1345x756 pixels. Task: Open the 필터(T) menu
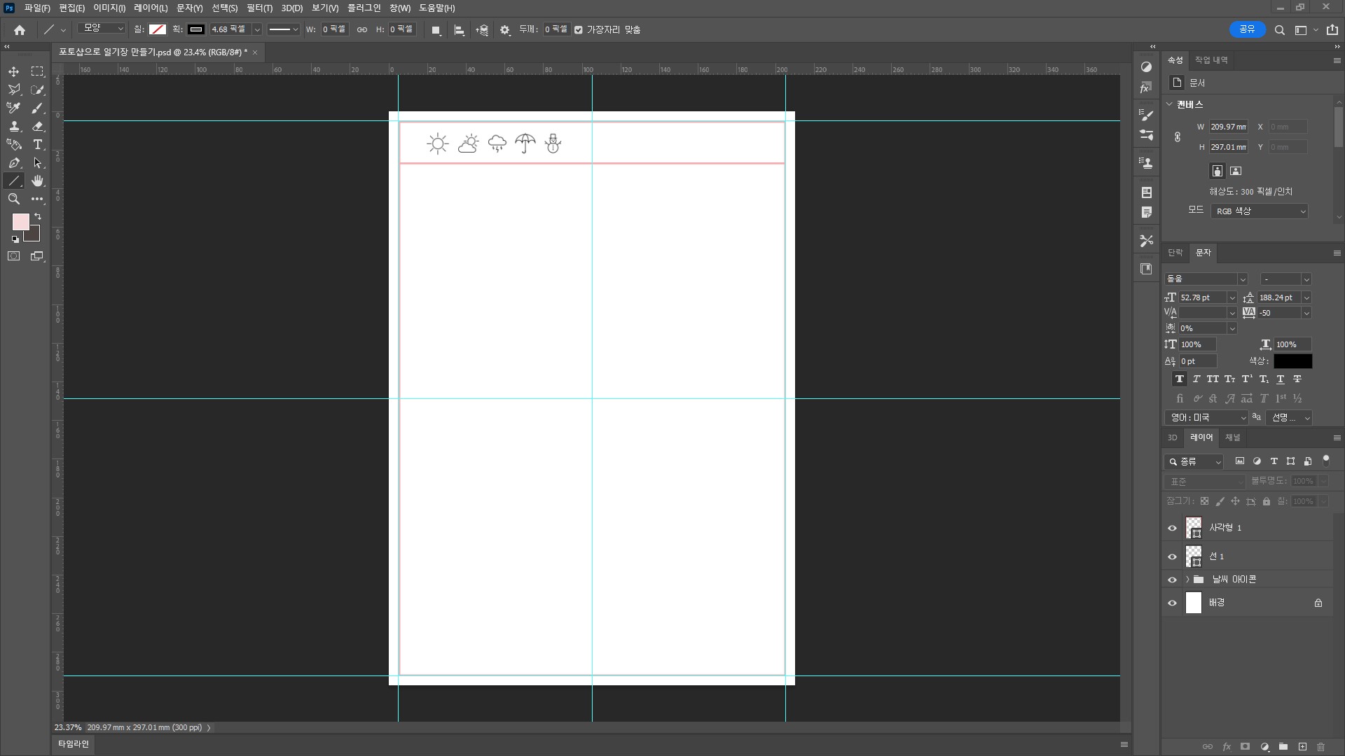pos(259,8)
